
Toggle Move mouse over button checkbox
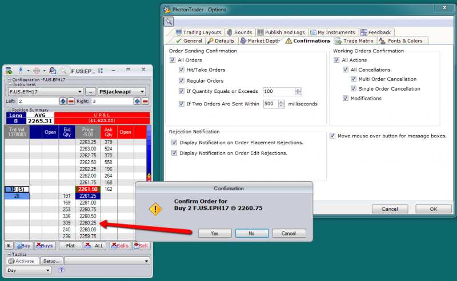[x=332, y=136]
